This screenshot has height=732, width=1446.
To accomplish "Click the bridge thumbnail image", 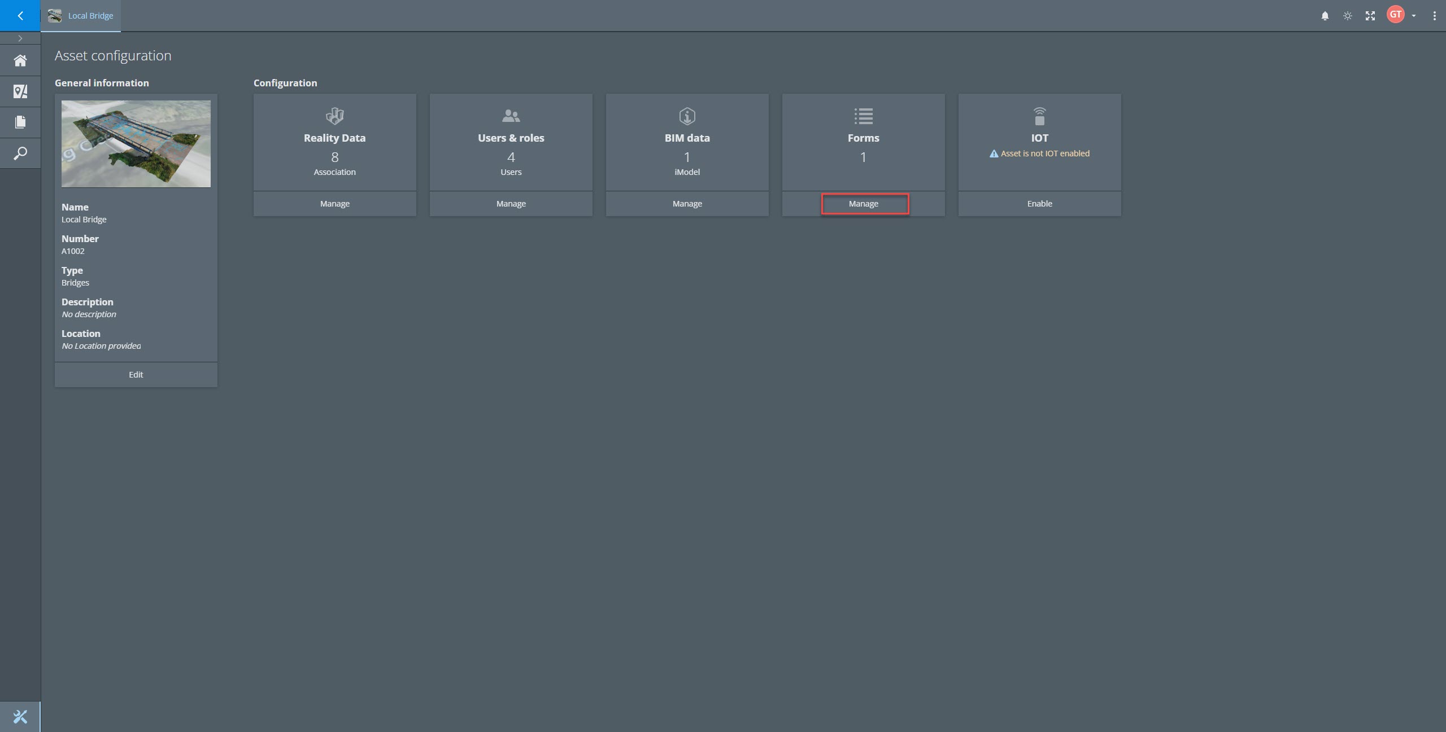I will tap(136, 143).
